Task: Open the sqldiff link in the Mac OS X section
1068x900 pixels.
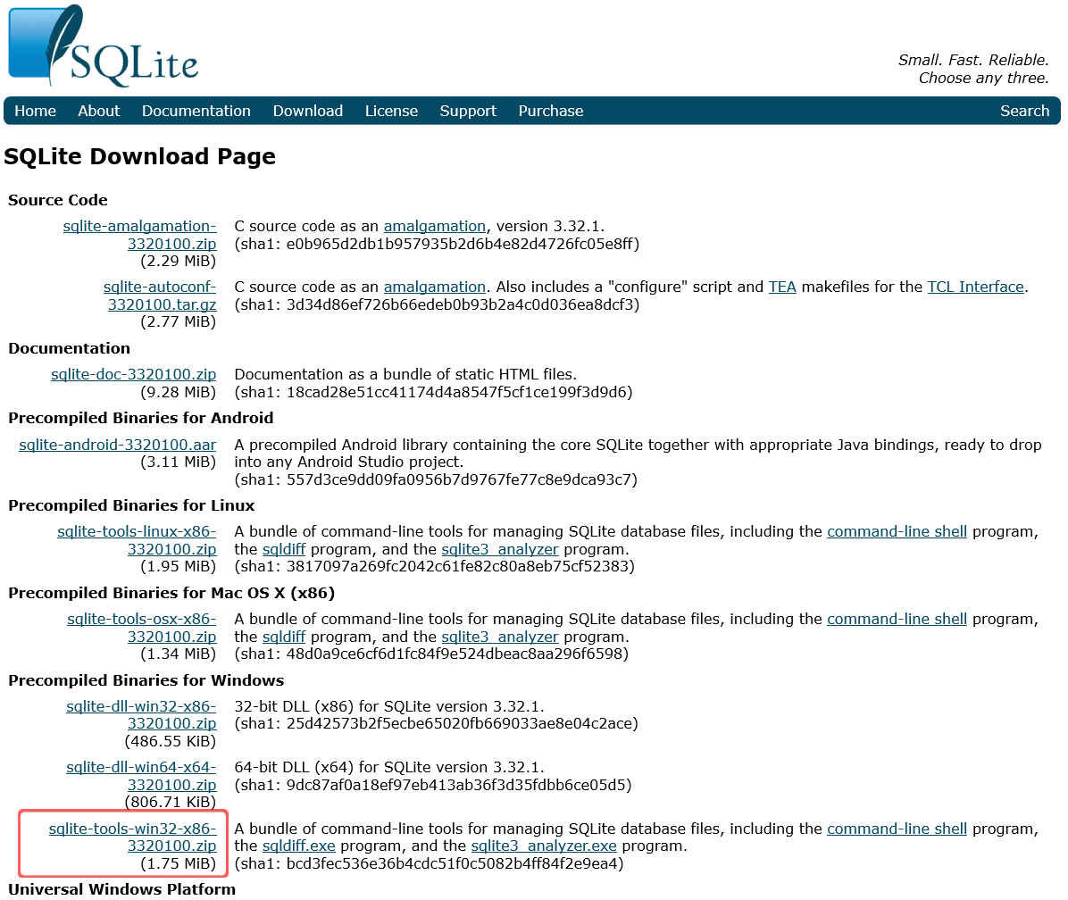Action: [x=284, y=637]
